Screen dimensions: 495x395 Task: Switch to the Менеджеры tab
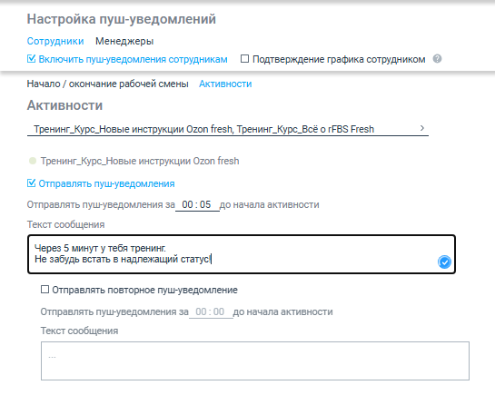tap(124, 41)
